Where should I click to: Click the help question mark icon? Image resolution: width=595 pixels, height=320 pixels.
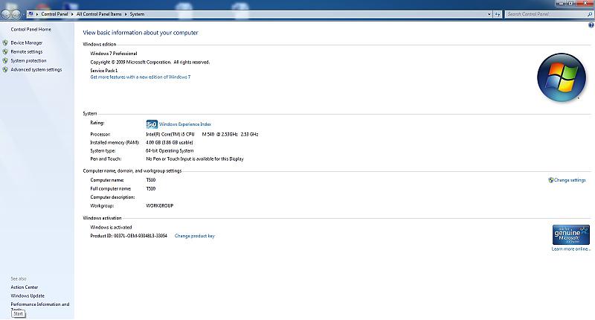pyautogui.click(x=591, y=25)
